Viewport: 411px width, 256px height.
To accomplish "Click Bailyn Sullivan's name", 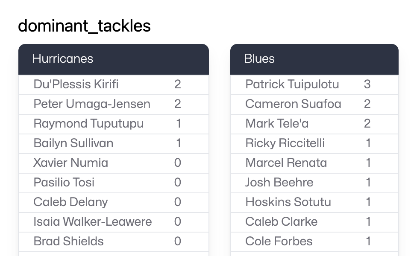I will (73, 143).
